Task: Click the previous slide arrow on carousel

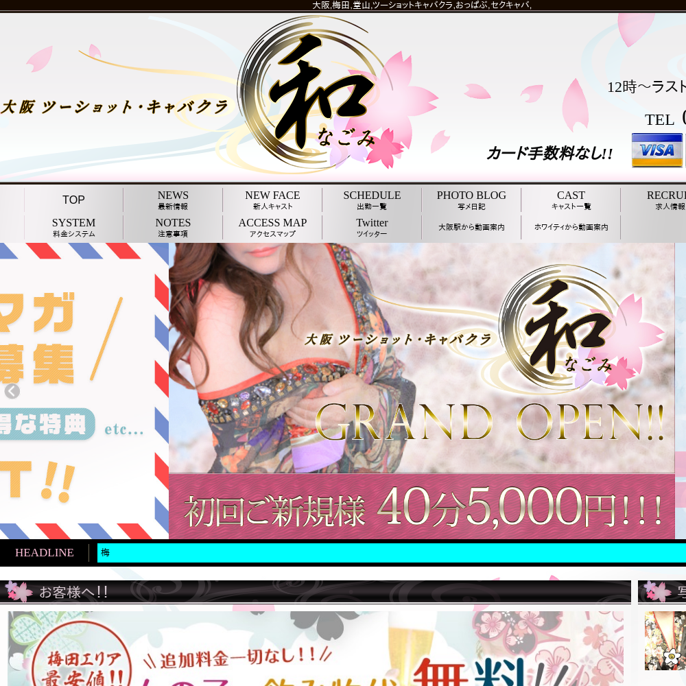Action: point(12,391)
